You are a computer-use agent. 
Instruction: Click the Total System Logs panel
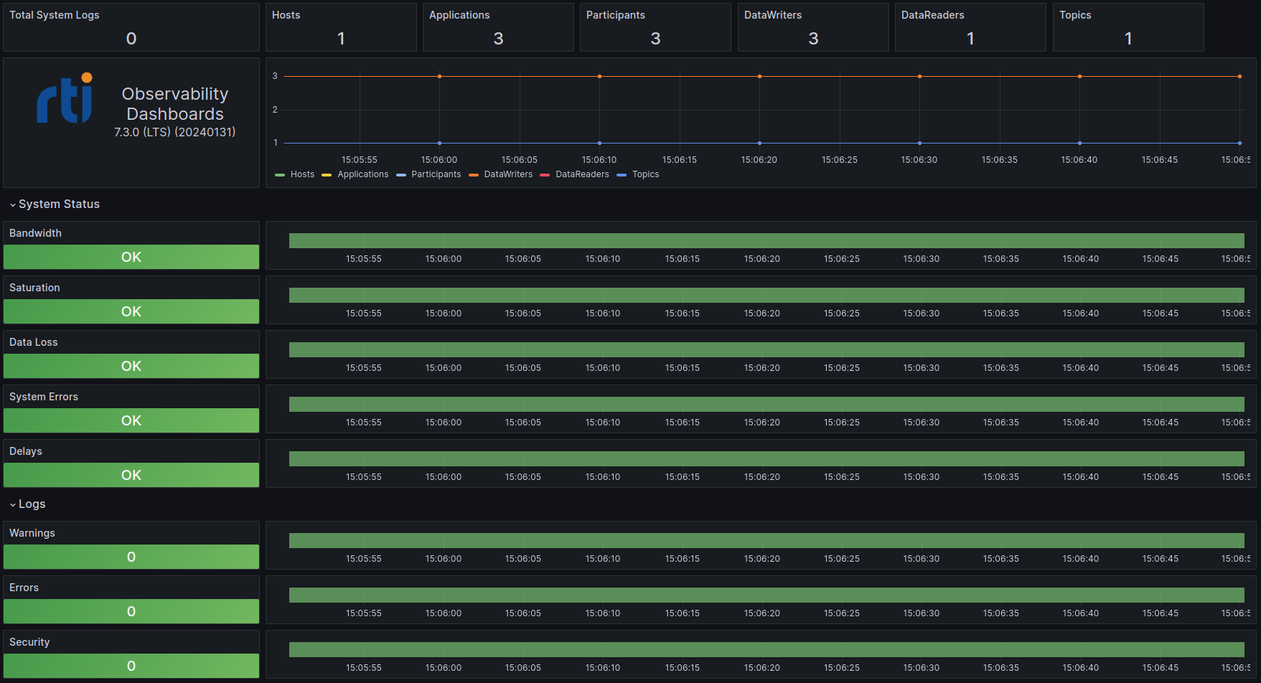131,27
